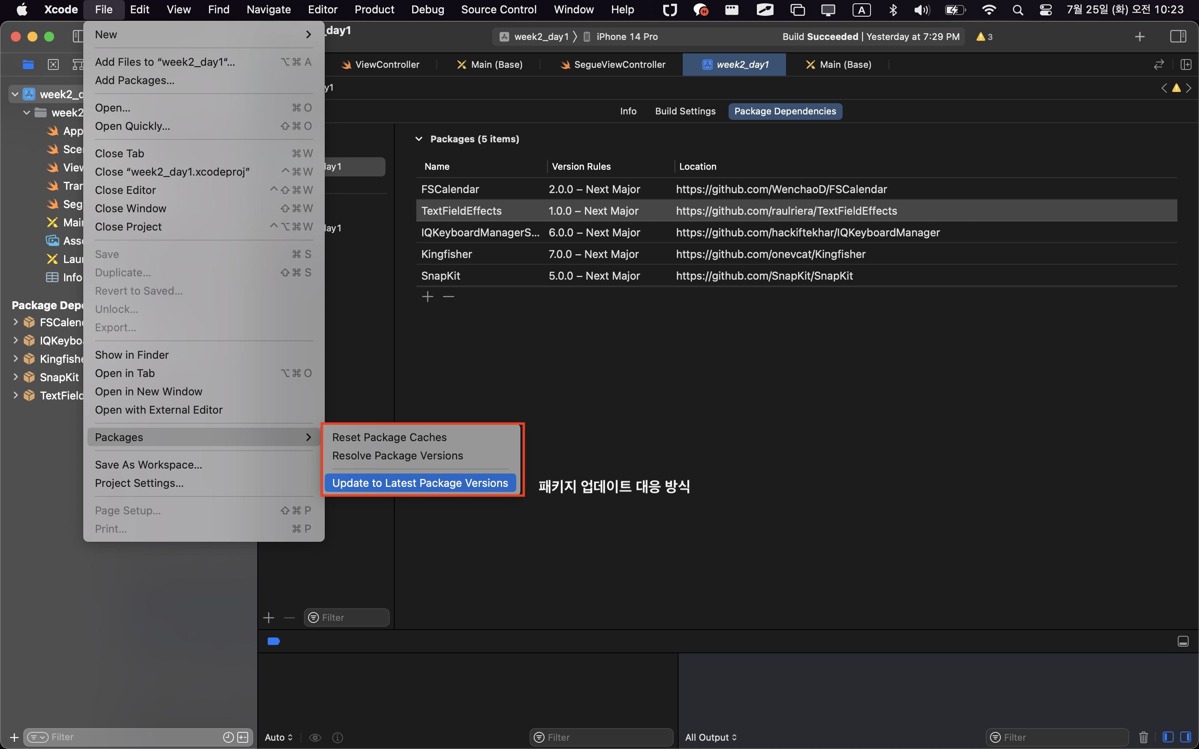Toggle the variables view pane button
The height and width of the screenshot is (749, 1199).
click(1168, 737)
